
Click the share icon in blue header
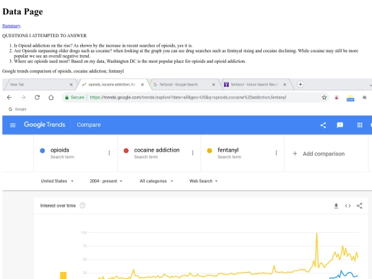pos(323,125)
